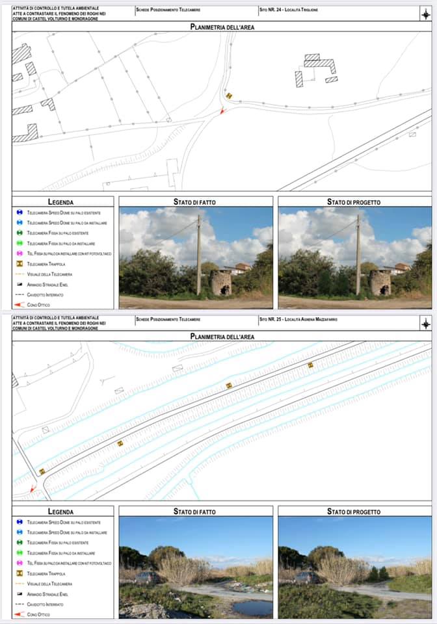Click the blue Speed Dome existing-pole icon in Site 24 legend
Screen dimensions: 437x624
[20, 213]
